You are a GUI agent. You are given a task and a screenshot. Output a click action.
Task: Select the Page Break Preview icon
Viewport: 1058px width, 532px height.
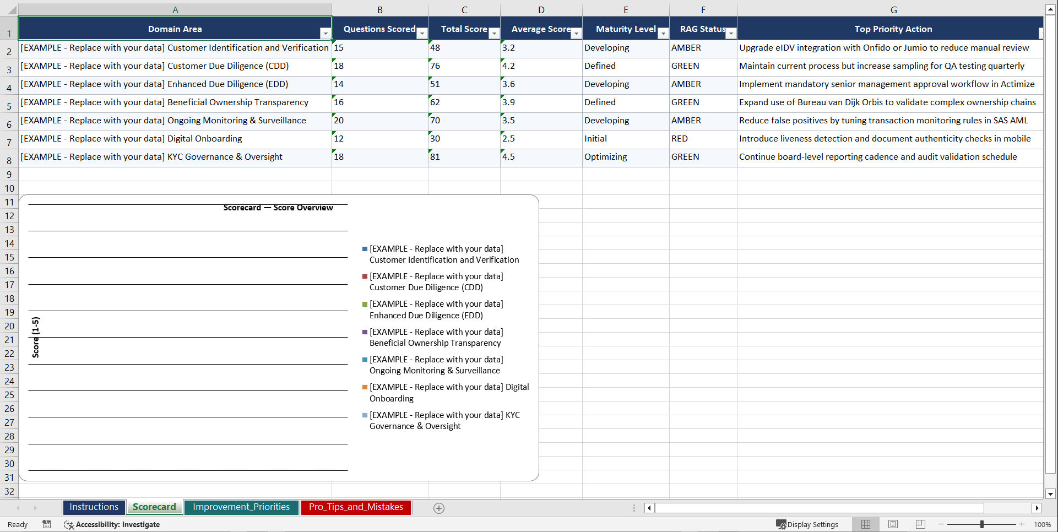[x=920, y=524]
